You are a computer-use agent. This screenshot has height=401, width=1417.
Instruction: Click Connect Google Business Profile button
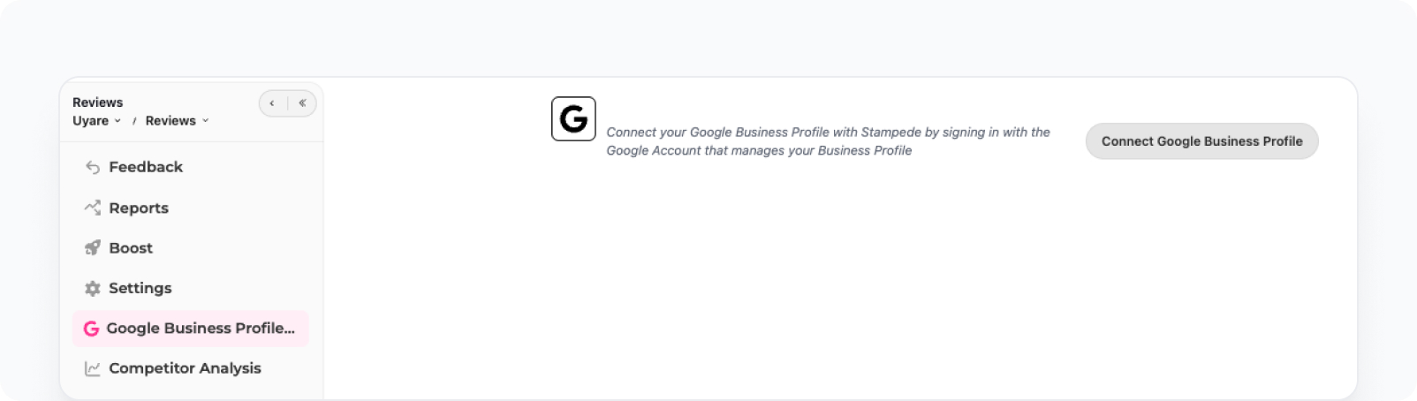(x=1201, y=141)
